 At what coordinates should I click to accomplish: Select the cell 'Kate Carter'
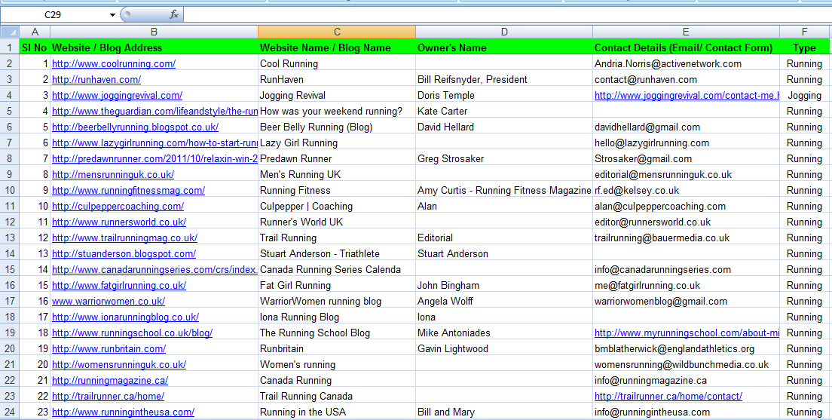coord(504,112)
